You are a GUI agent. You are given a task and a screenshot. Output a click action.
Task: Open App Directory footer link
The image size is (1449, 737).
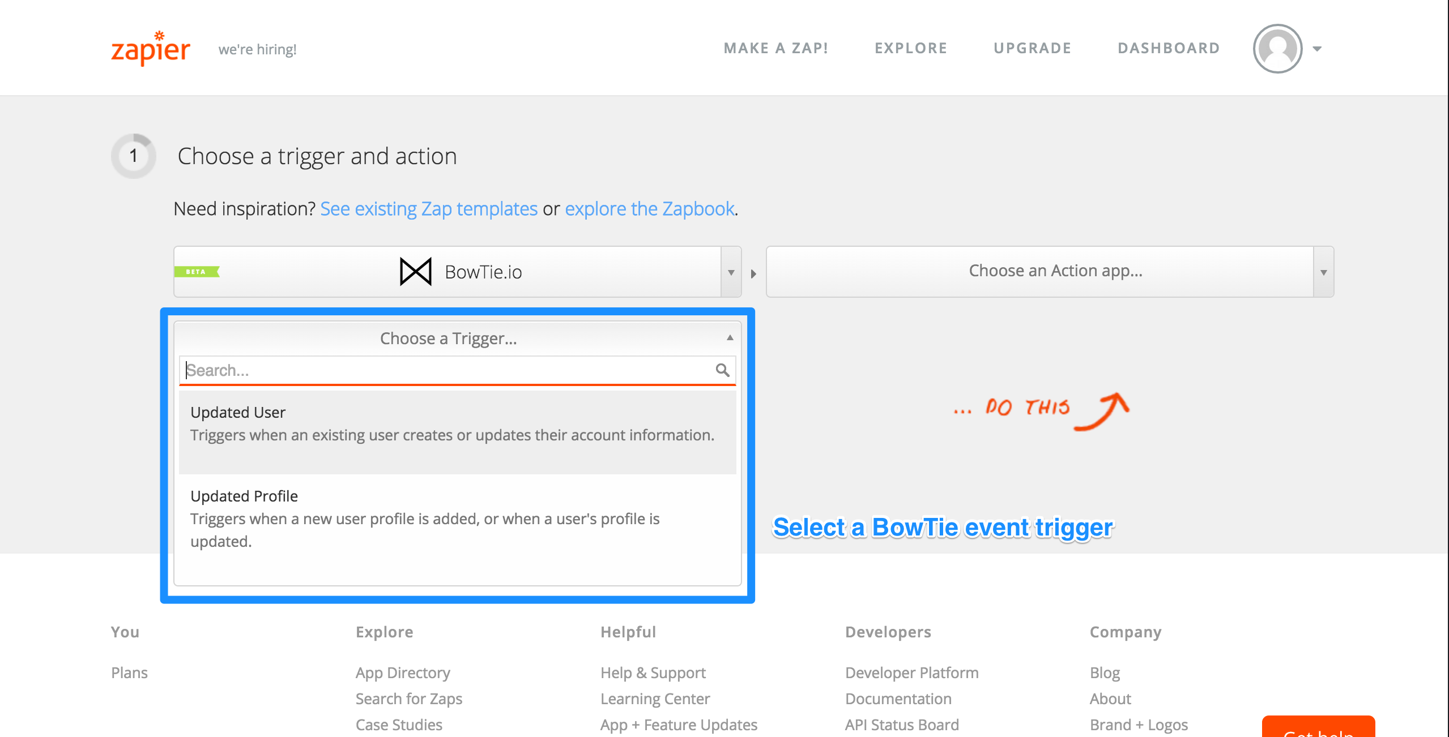coord(403,672)
